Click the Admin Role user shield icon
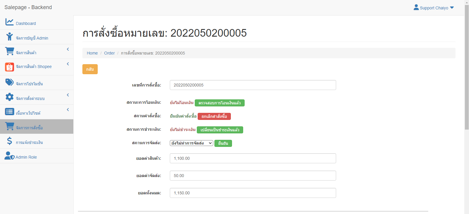This screenshot has height=214, width=469. pos(9,156)
